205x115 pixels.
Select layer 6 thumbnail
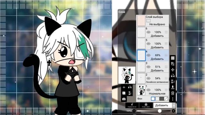point(141,32)
